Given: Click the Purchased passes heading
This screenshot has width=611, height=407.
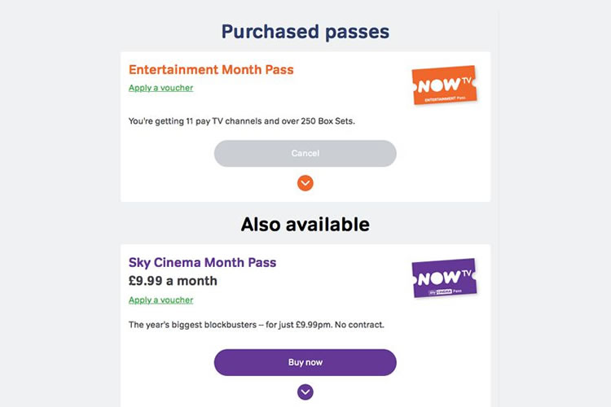Looking at the screenshot, I should (x=305, y=32).
